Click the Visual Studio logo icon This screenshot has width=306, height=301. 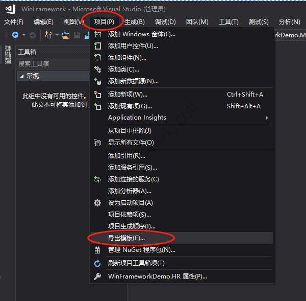[x=10, y=9]
